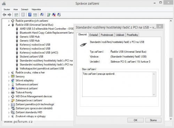Open the blue Help toolbar icon
The height and width of the screenshot is (128, 174).
point(30,15)
